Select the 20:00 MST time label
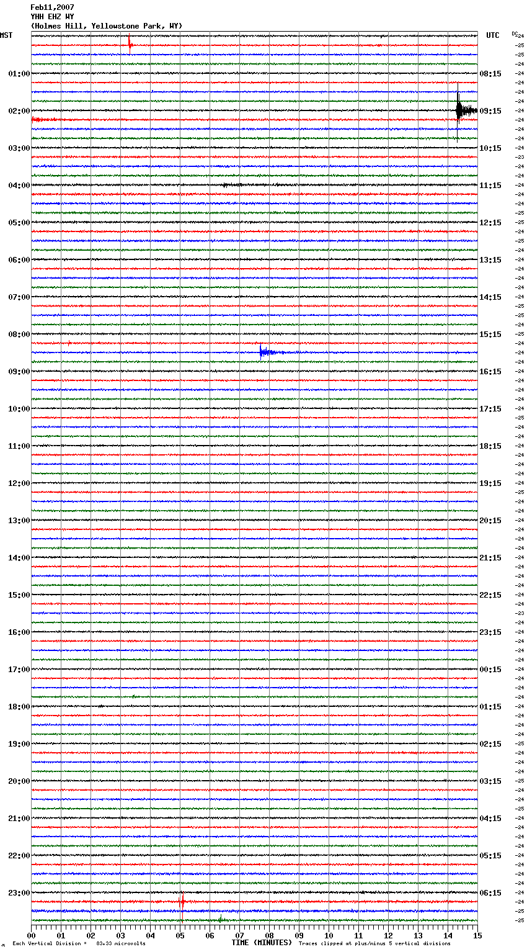527x952 pixels. [19, 781]
